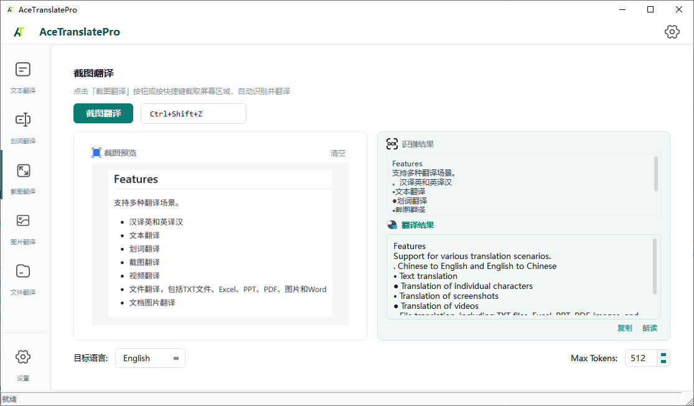Click the 就绪 status bar text
Screen dimensions: 694x406
click(9, 399)
